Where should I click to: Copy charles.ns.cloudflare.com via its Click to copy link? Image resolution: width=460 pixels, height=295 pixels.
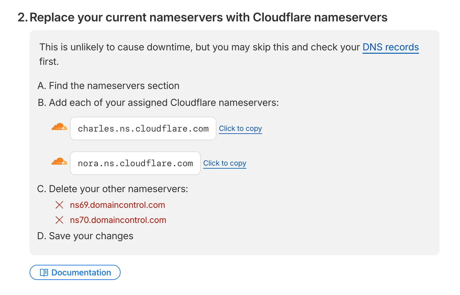(240, 128)
